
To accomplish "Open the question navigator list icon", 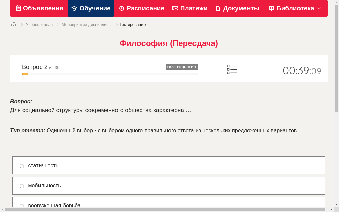I will [x=232, y=69].
